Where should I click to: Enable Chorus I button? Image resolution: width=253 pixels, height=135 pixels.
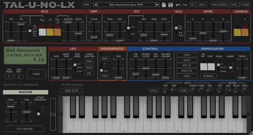click(237, 32)
